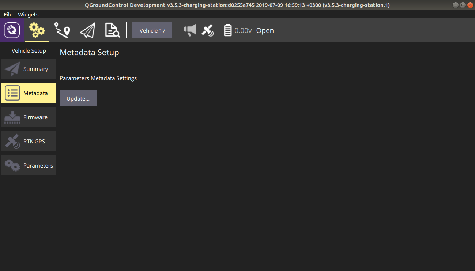Open the RTK GPS setup page
Image resolution: width=475 pixels, height=271 pixels.
(x=29, y=141)
